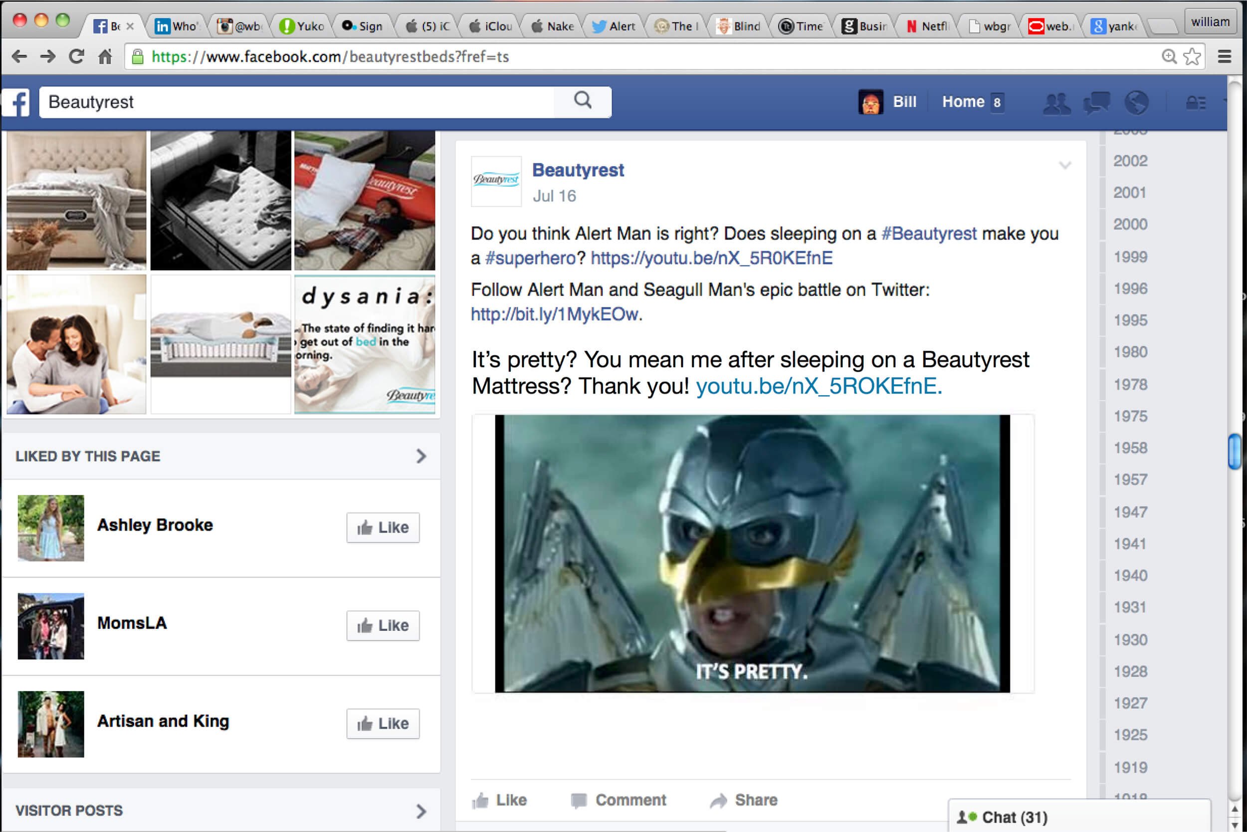This screenshot has width=1247, height=832.
Task: Click the Beautyrest logo avatar on post
Action: [x=496, y=181]
